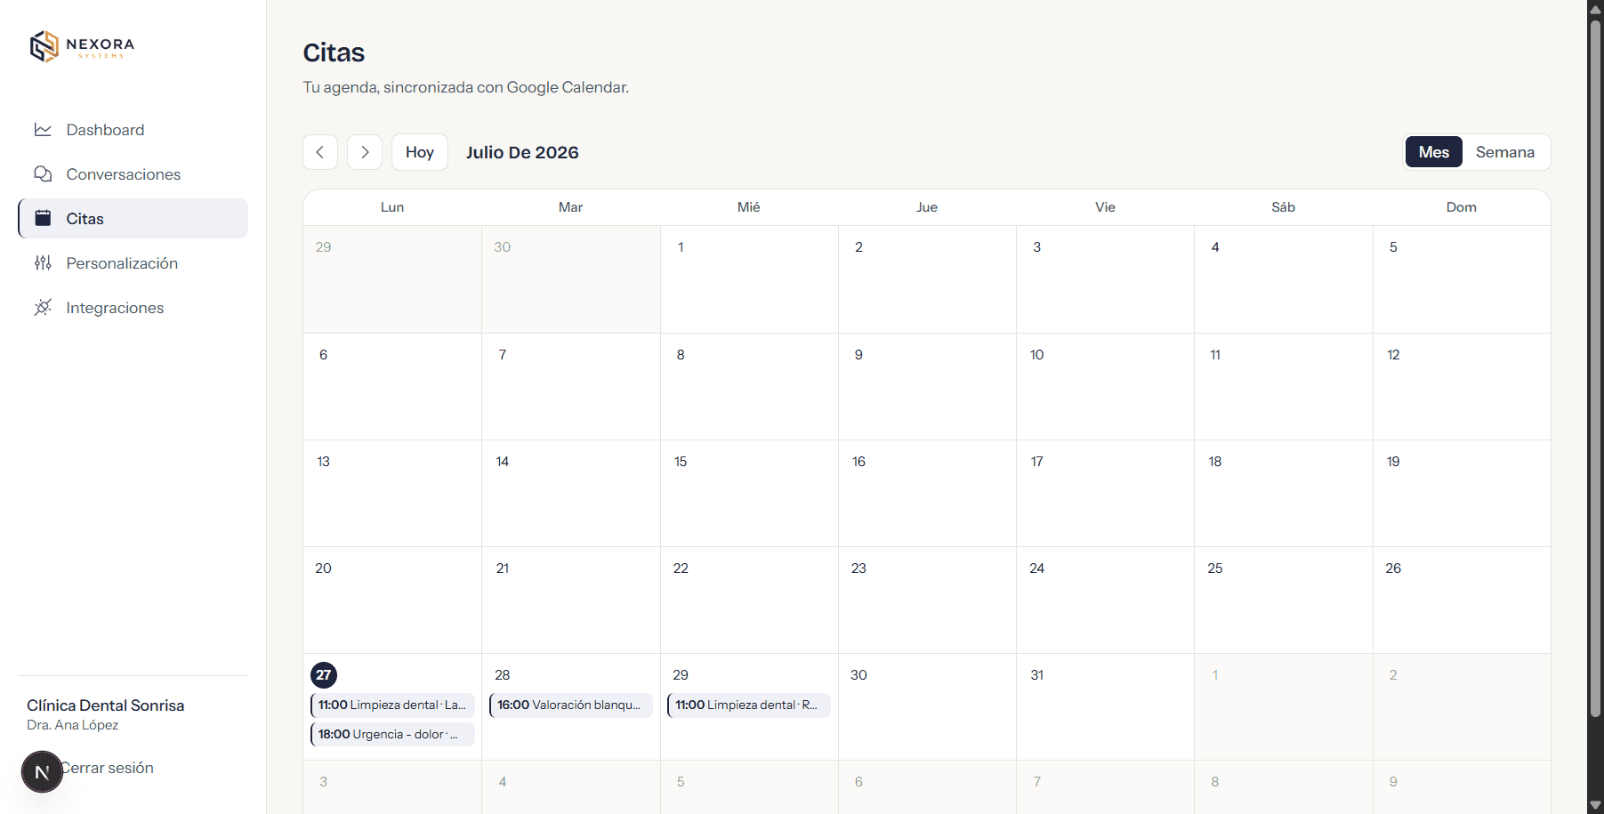Click the Julio De 2026 month title
Image resolution: width=1604 pixels, height=814 pixels.
522,152
